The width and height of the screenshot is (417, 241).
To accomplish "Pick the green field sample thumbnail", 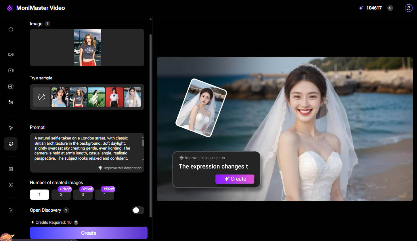I will pos(96,97).
